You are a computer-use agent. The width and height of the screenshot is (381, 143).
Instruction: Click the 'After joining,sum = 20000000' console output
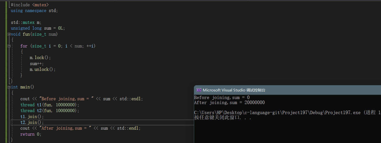click(229, 103)
